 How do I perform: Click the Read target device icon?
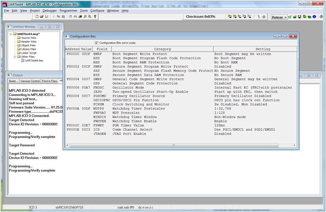[x=235, y=16]
